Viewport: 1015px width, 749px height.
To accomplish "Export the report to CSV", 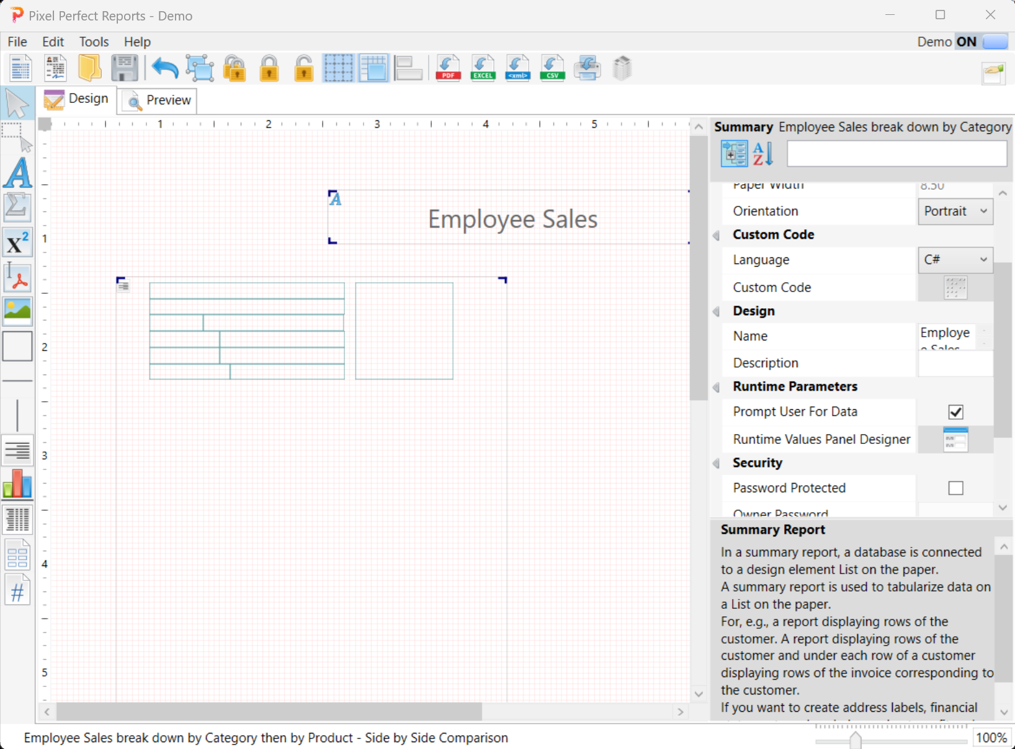I will (x=552, y=68).
